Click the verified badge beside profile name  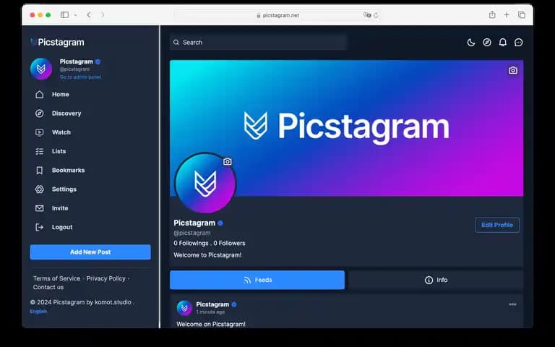pos(220,223)
